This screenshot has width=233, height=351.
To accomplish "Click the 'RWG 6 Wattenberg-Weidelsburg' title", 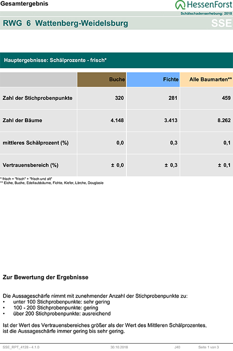I will click(x=65, y=23).
